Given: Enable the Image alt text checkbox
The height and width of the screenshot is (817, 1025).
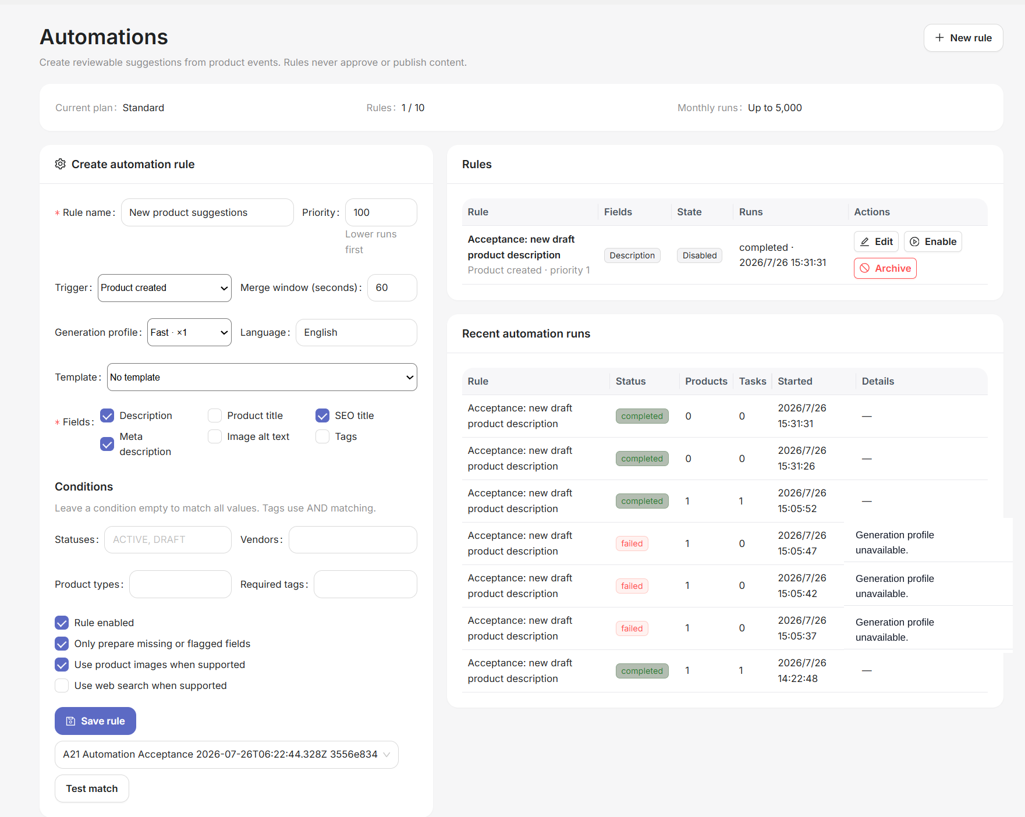Looking at the screenshot, I should click(215, 436).
